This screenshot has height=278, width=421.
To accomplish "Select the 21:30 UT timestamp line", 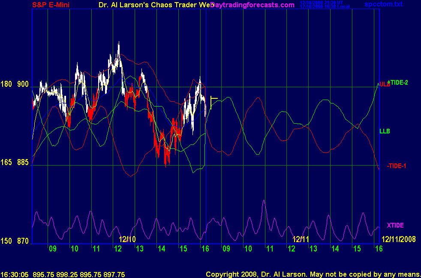I will (322, 3).
